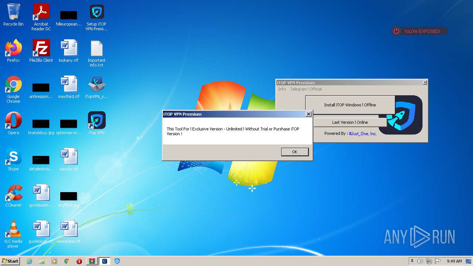Click Show desktop button in the tray corner
This screenshot has height=266, width=473.
tap(469, 261)
